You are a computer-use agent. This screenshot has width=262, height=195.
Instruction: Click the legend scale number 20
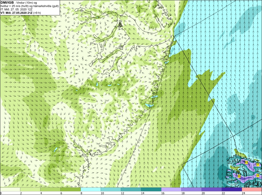tap(203, 193)
